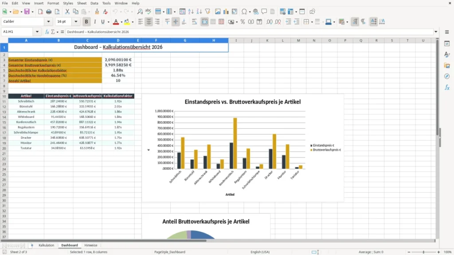Open sidebar Styles panel
This screenshot has height=255, width=454.
[447, 54]
